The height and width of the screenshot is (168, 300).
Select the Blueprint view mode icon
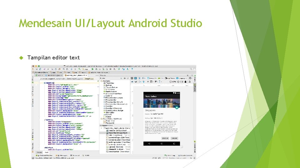pyautogui.click(x=136, y=78)
